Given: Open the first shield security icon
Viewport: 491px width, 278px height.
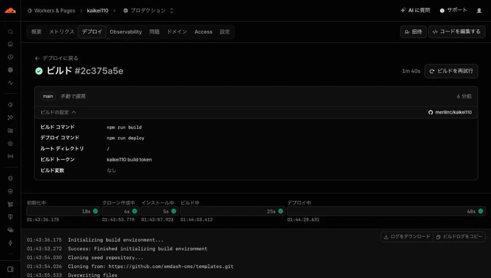Looking at the screenshot, I should click(11, 178).
